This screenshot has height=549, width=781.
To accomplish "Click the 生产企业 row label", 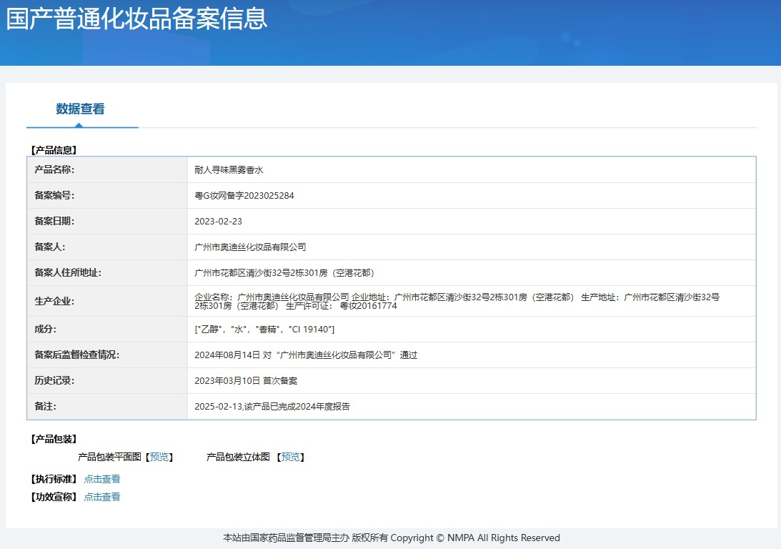I will pyautogui.click(x=54, y=302).
